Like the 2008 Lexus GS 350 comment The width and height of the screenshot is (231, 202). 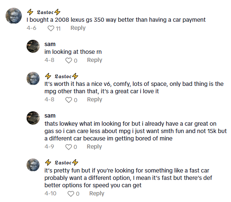(x=51, y=28)
